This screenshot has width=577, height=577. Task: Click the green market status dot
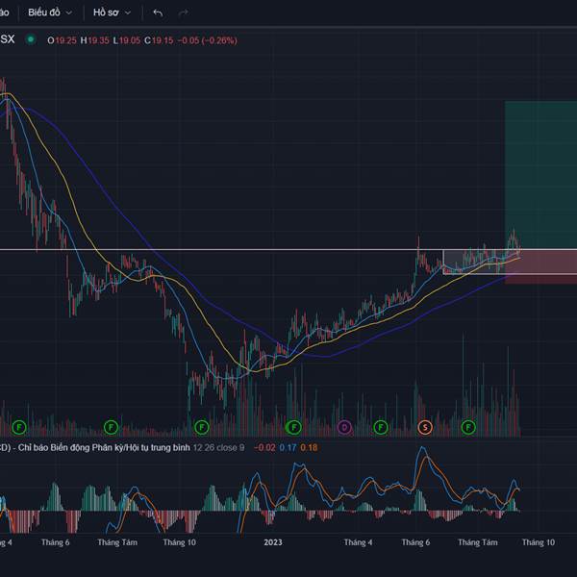[31, 39]
